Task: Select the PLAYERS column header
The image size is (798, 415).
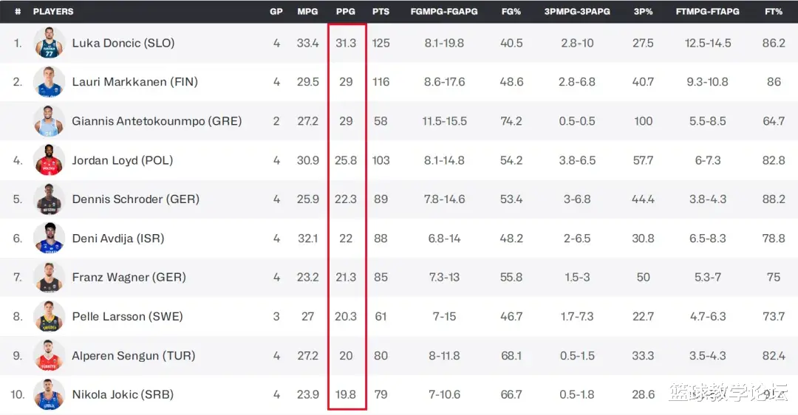Action: point(53,11)
